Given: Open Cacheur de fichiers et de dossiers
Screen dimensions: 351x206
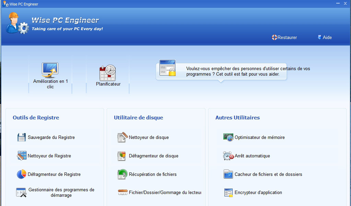Looking at the screenshot, I should 268,174.
